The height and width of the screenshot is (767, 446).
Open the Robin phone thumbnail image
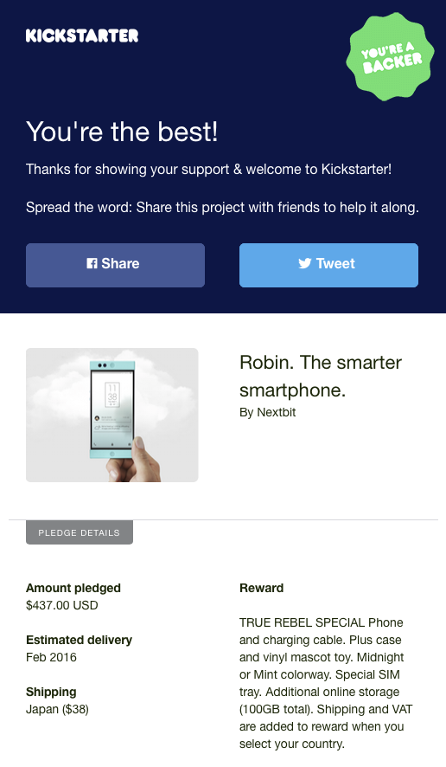pos(111,415)
